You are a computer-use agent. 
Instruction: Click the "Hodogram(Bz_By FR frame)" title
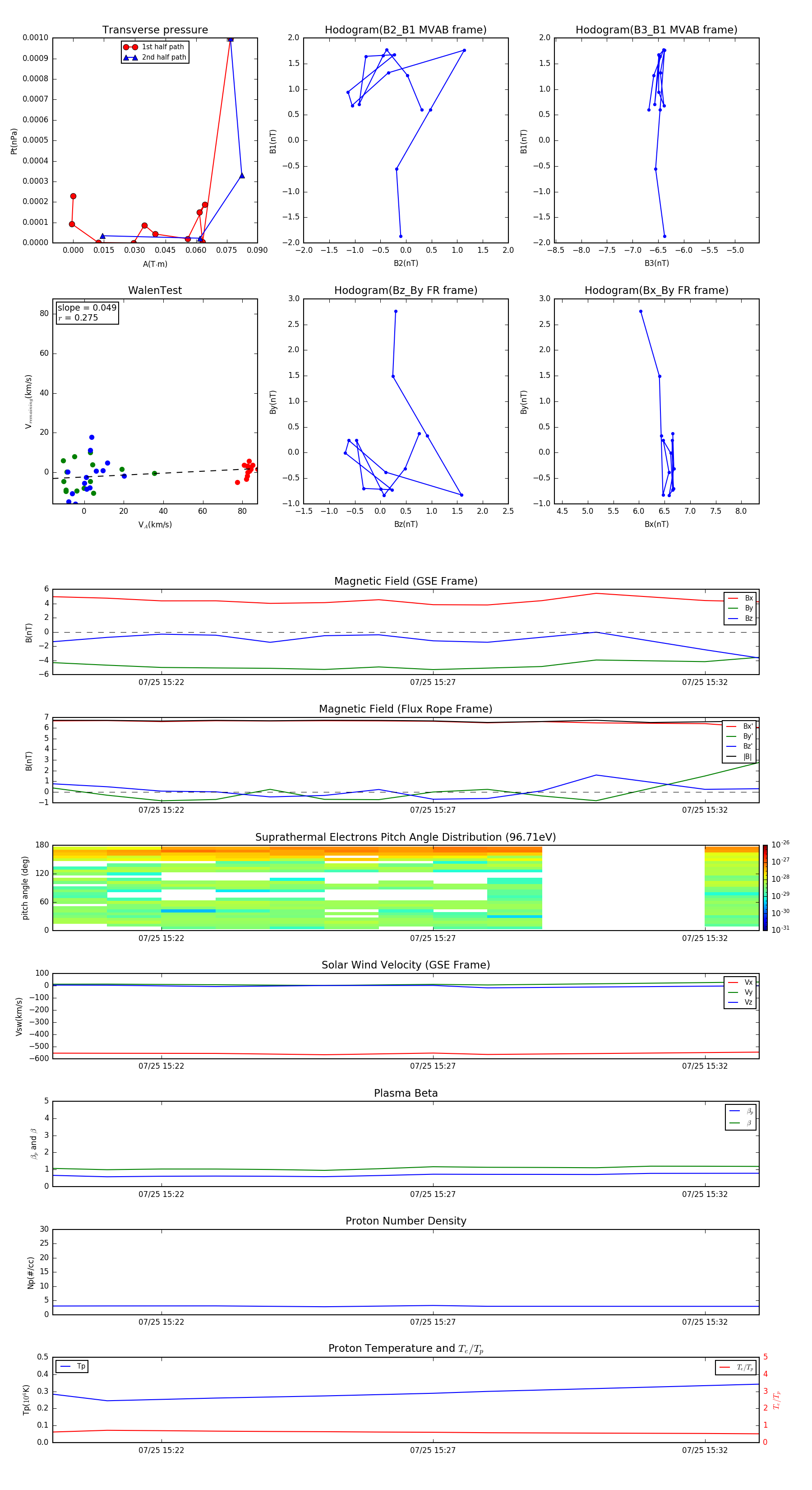pos(406,290)
